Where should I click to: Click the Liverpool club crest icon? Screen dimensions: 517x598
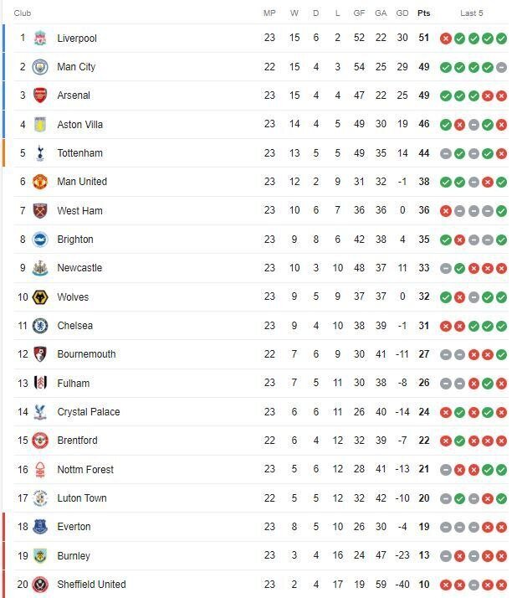(x=40, y=39)
